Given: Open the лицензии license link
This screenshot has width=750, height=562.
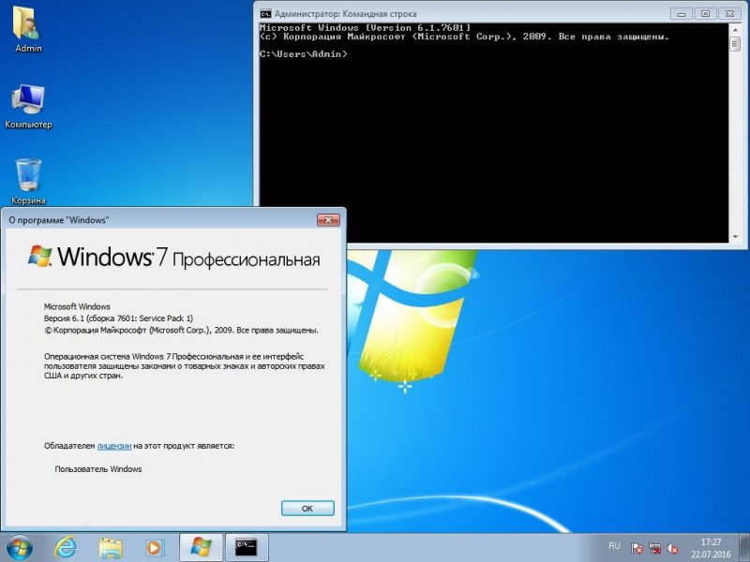Looking at the screenshot, I should [113, 446].
